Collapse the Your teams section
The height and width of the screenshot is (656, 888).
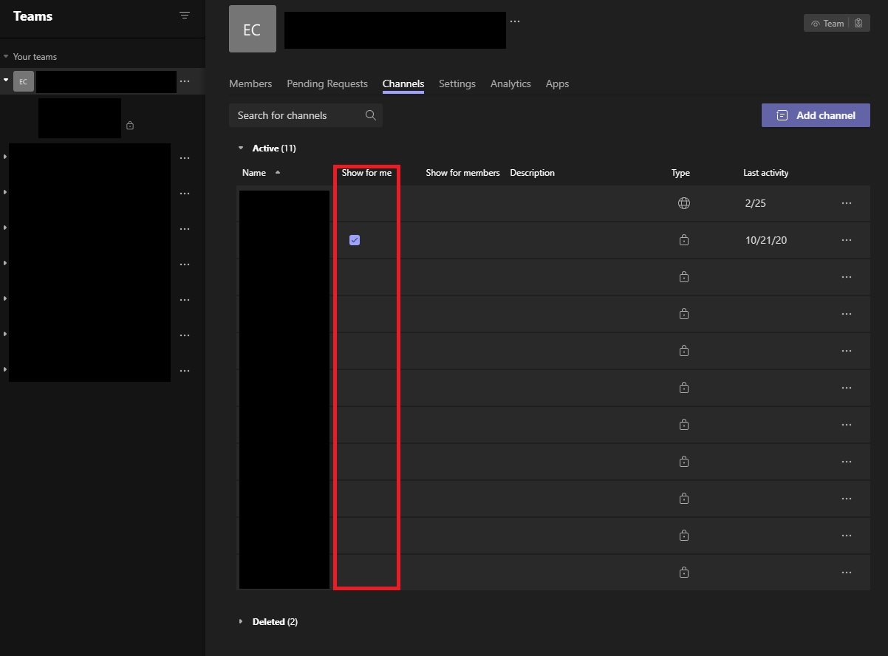coord(6,56)
